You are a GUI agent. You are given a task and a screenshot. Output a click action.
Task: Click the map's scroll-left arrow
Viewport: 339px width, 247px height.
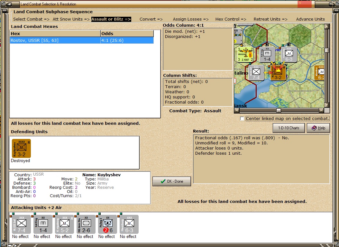pos(237,110)
